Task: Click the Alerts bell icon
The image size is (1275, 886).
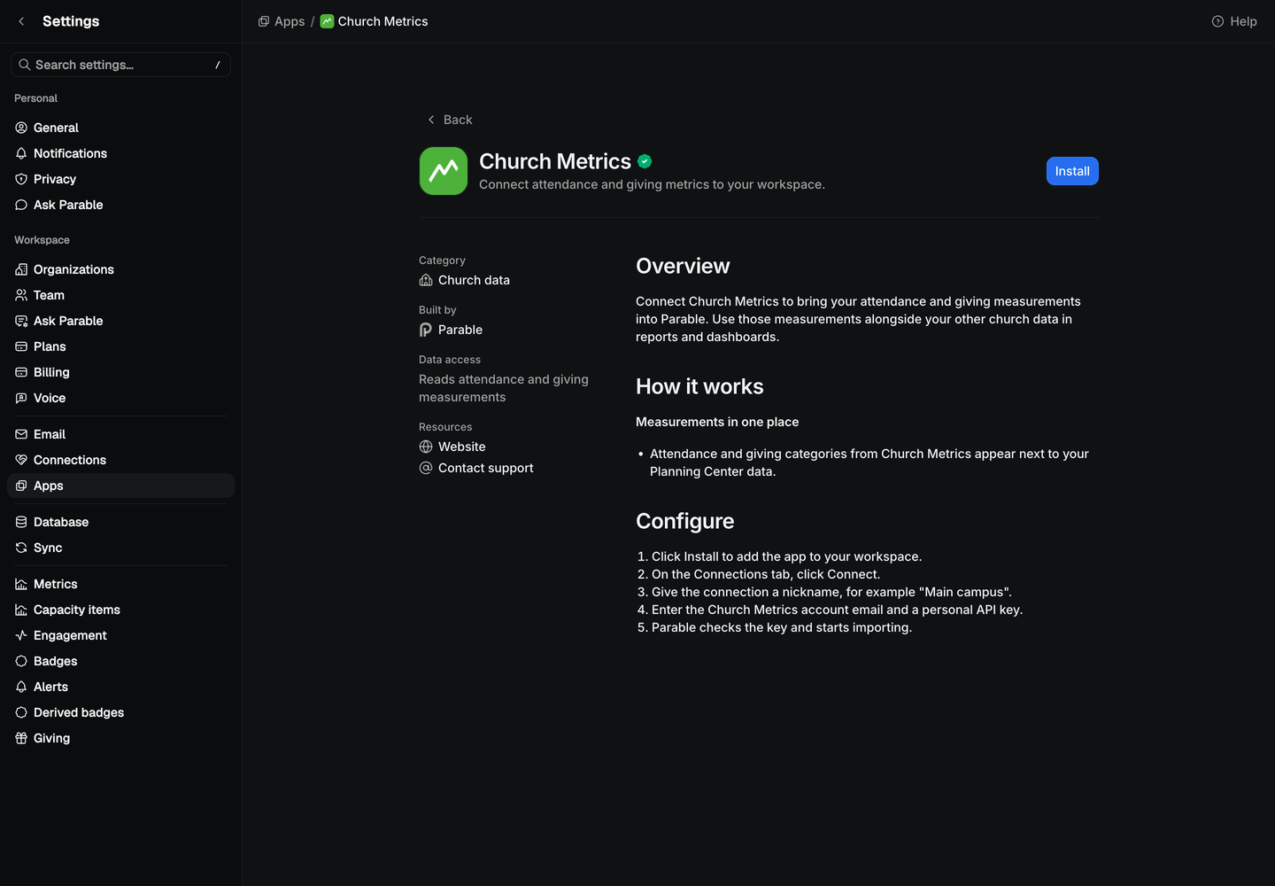Action: [21, 687]
